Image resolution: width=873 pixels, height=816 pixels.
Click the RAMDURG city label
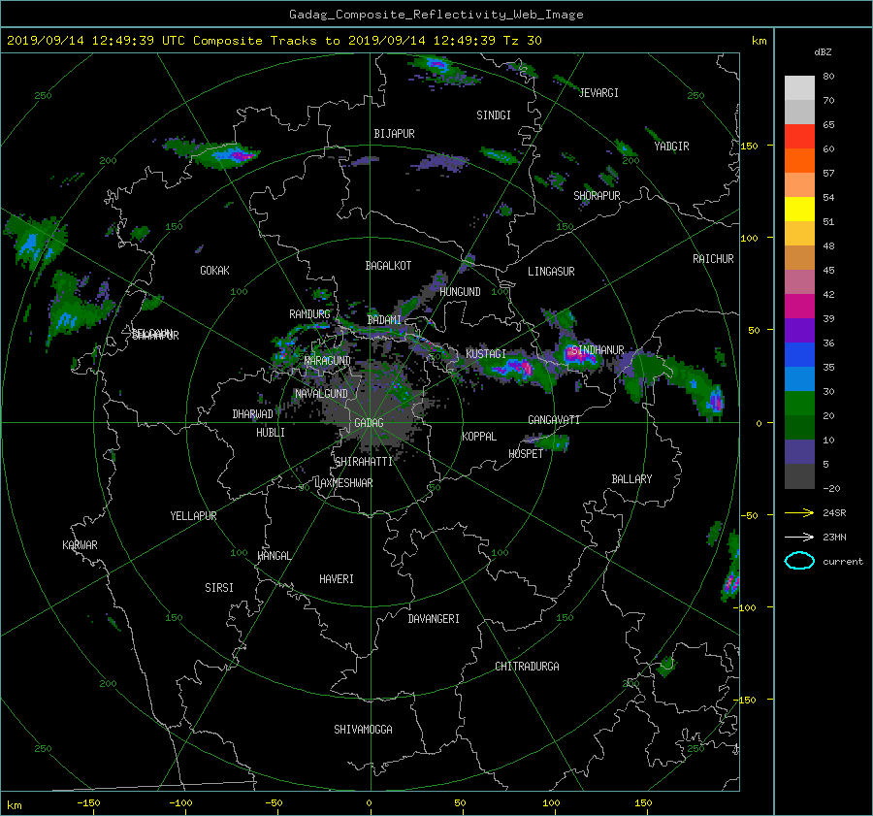[309, 314]
